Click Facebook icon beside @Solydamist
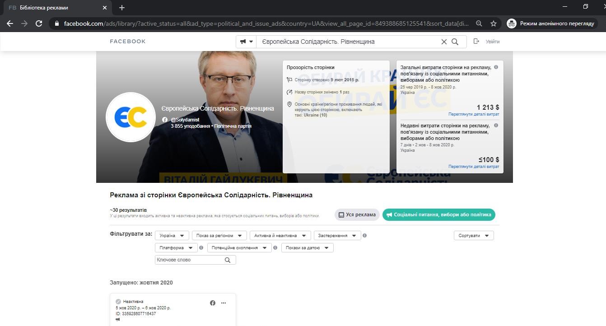This screenshot has height=326, width=606. [165, 120]
